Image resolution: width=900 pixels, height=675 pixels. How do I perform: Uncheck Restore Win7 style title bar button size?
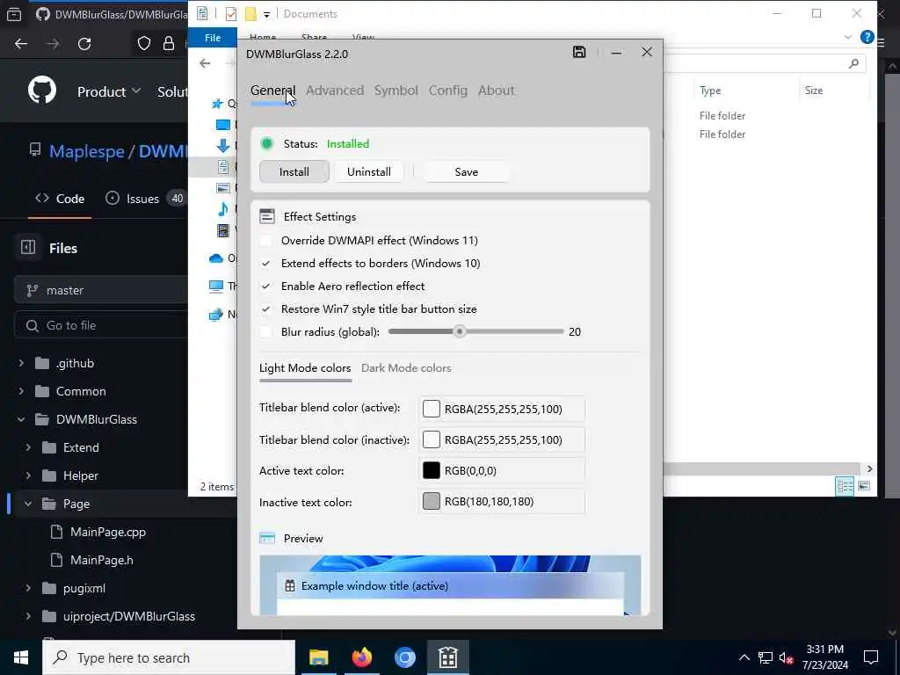(265, 309)
